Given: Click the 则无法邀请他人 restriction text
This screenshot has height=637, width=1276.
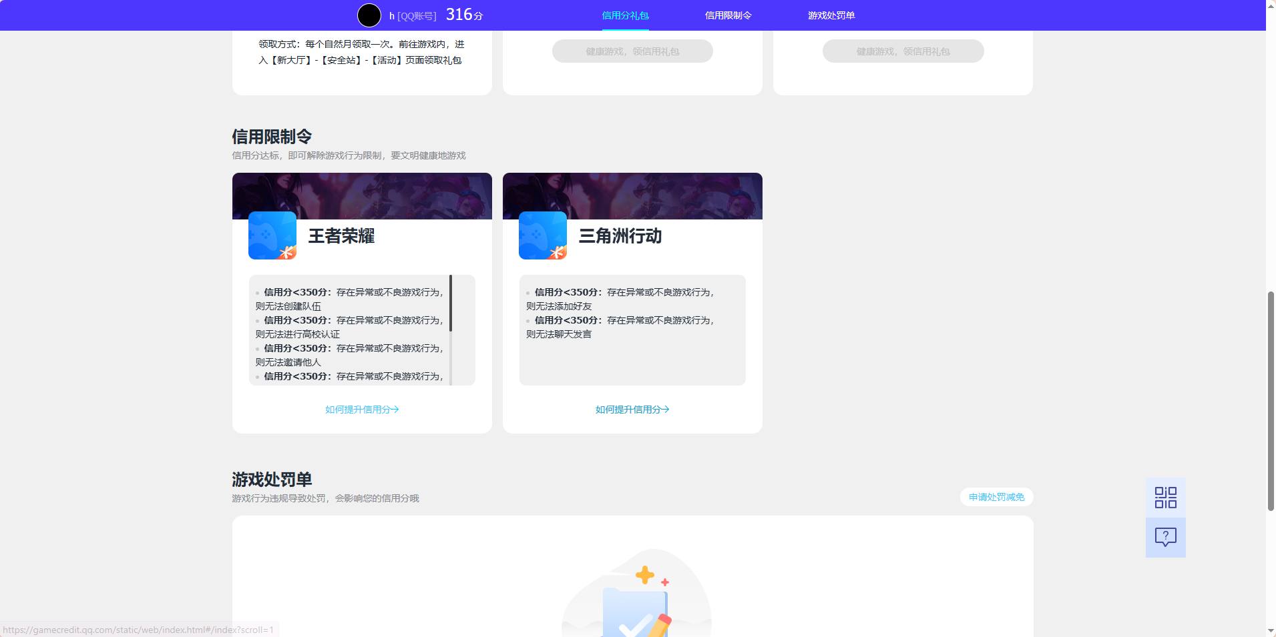Looking at the screenshot, I should click(288, 362).
